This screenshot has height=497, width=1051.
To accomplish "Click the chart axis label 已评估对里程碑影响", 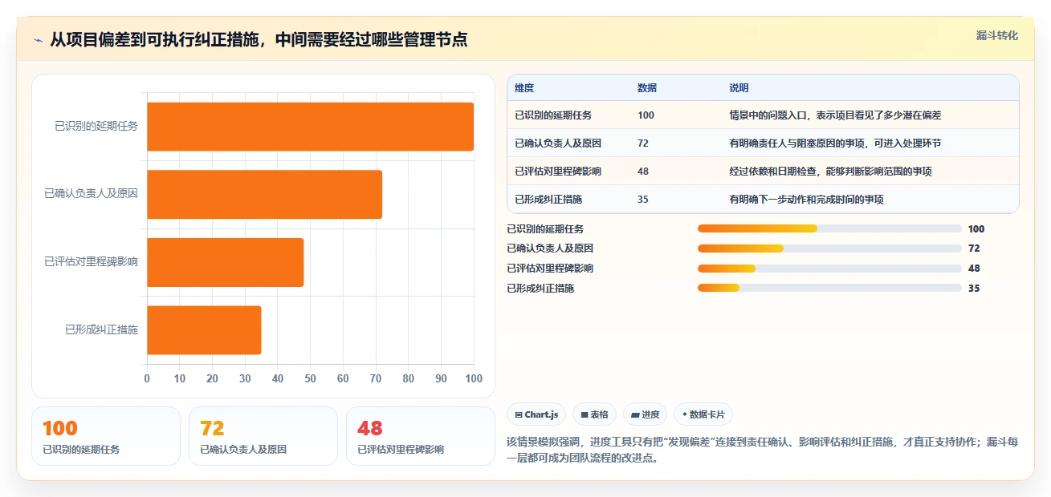I will (x=91, y=261).
